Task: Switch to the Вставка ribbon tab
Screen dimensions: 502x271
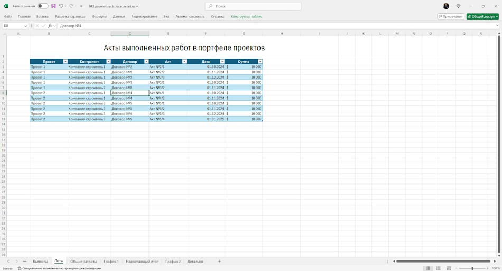Action: (x=42, y=16)
